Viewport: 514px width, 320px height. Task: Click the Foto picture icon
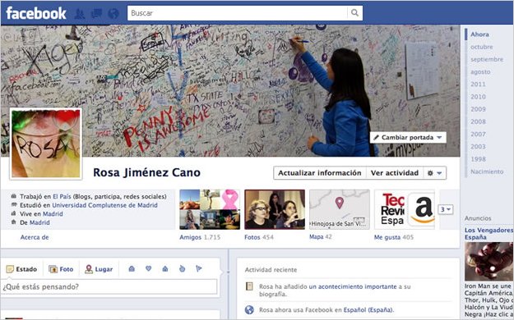click(53, 269)
